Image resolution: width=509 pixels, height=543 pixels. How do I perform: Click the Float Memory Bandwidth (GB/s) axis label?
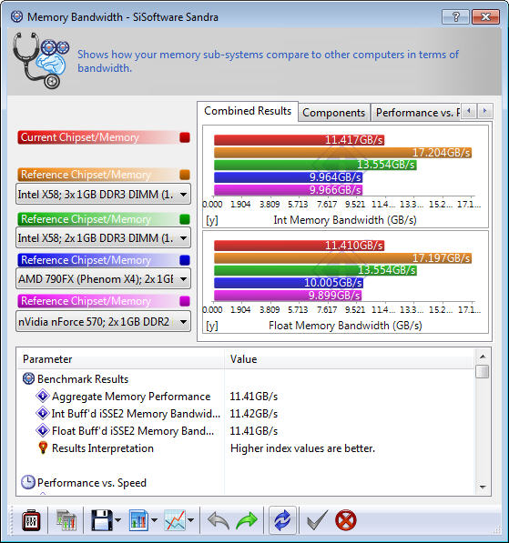[345, 326]
